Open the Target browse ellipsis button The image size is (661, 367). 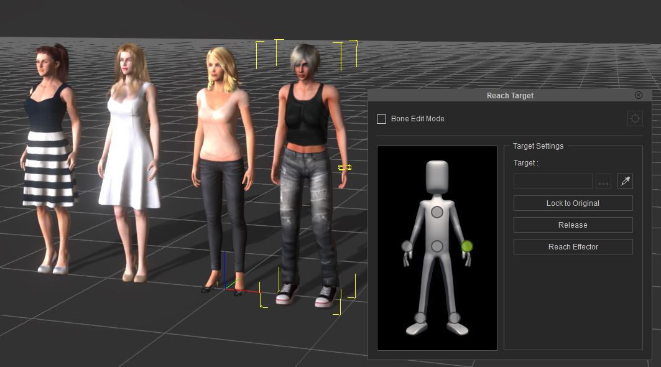pos(603,182)
